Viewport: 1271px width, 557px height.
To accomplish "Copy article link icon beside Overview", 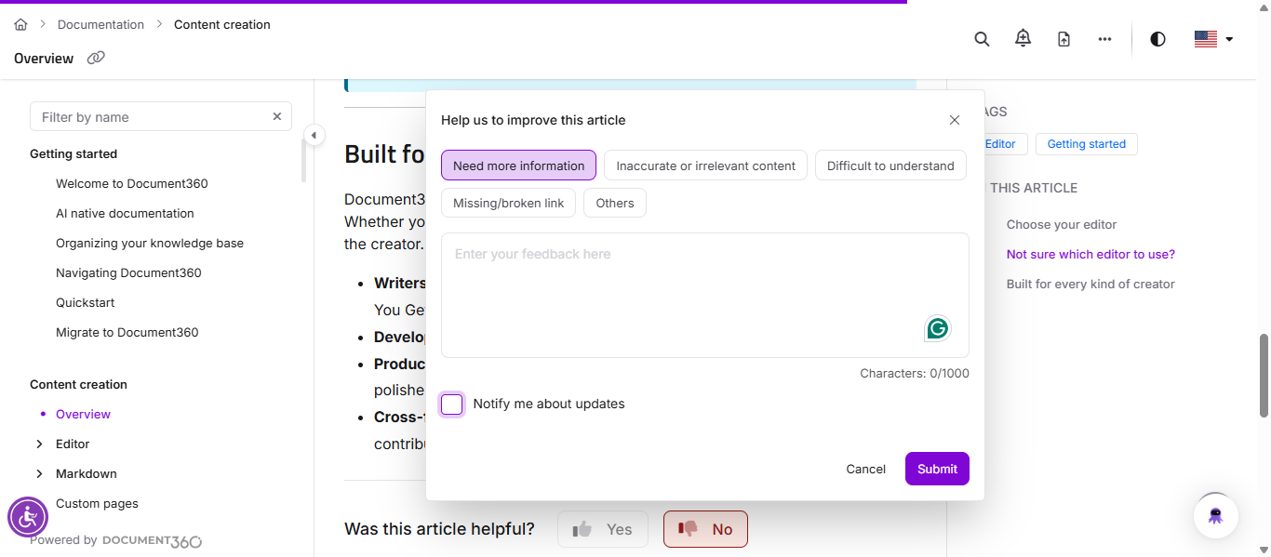I will [x=96, y=58].
